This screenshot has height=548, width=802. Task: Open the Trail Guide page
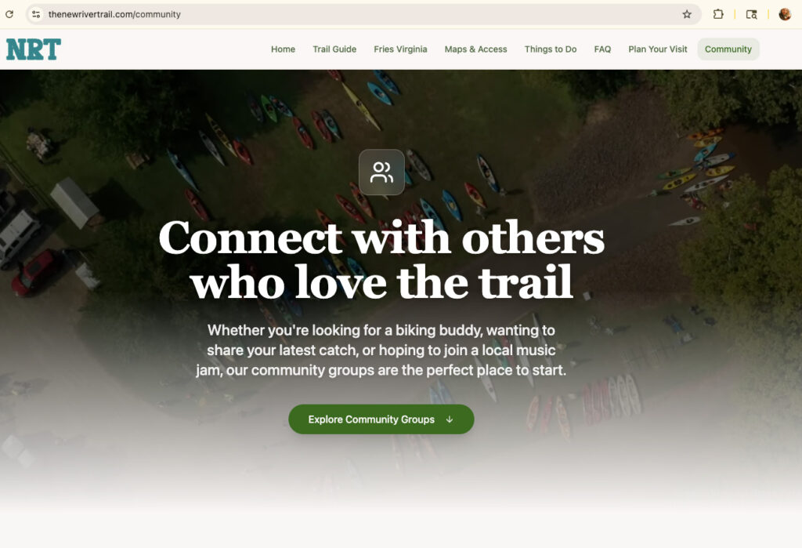pos(334,49)
